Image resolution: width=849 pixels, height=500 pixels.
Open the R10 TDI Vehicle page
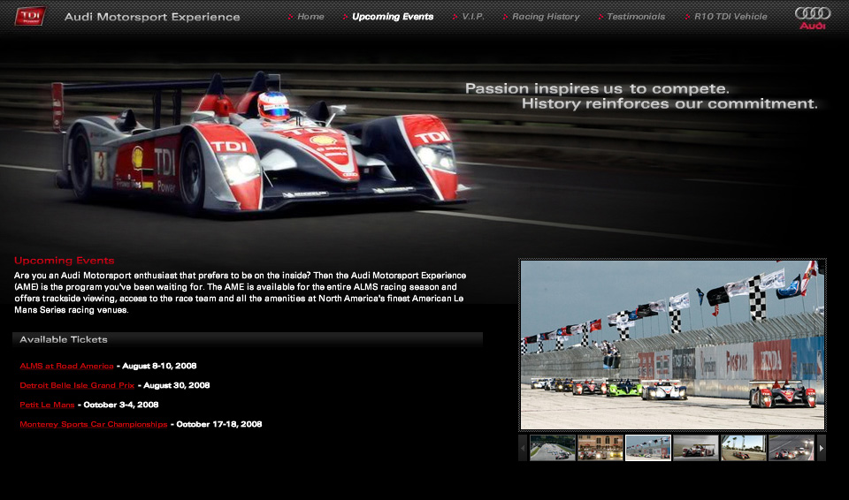[x=730, y=17]
